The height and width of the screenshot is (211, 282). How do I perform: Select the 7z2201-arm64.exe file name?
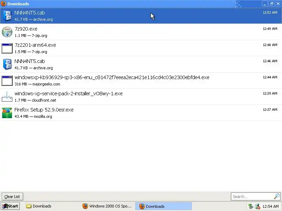pos(35,45)
